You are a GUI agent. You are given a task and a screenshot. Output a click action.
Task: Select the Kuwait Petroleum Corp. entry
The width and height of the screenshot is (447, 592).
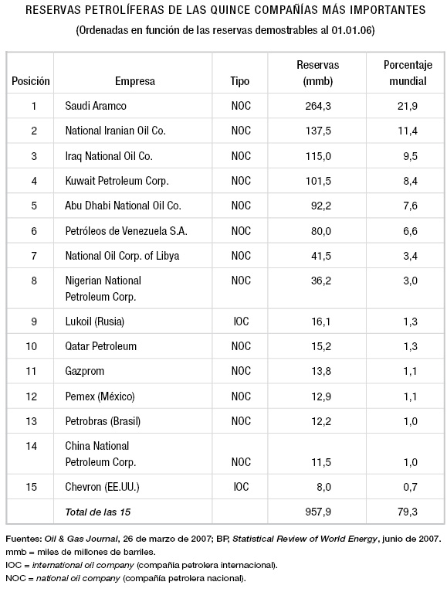click(117, 181)
